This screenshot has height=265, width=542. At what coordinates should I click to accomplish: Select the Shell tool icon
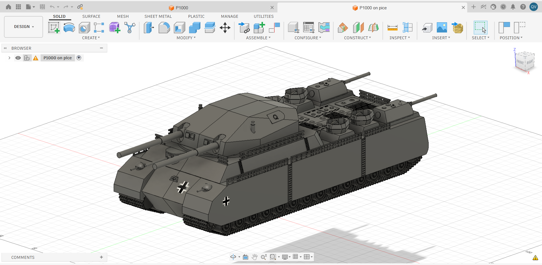pyautogui.click(x=179, y=28)
